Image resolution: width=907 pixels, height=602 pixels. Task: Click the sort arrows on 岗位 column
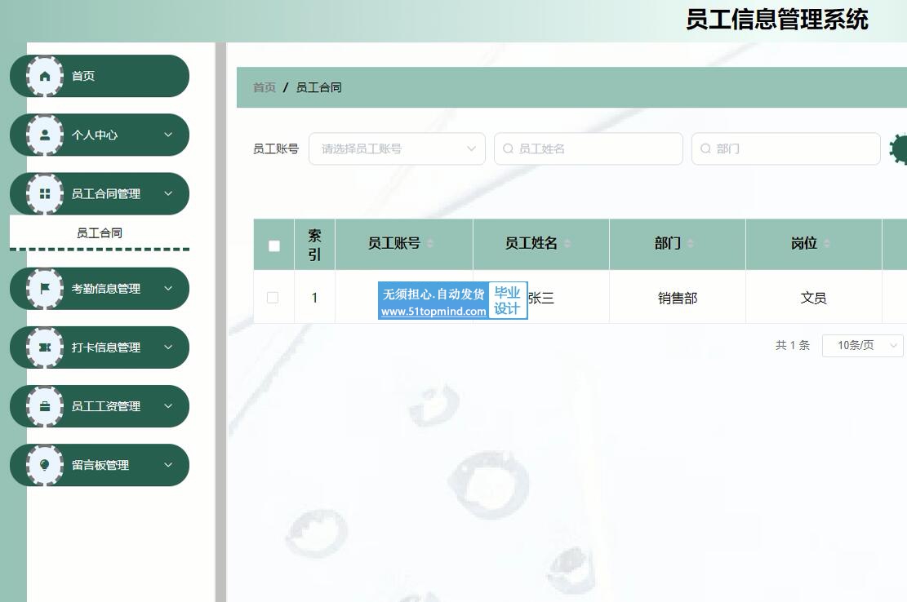pos(827,244)
